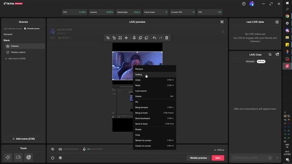Adjust the microphone level slider
The height and width of the screenshot is (164, 292).
pos(95,149)
